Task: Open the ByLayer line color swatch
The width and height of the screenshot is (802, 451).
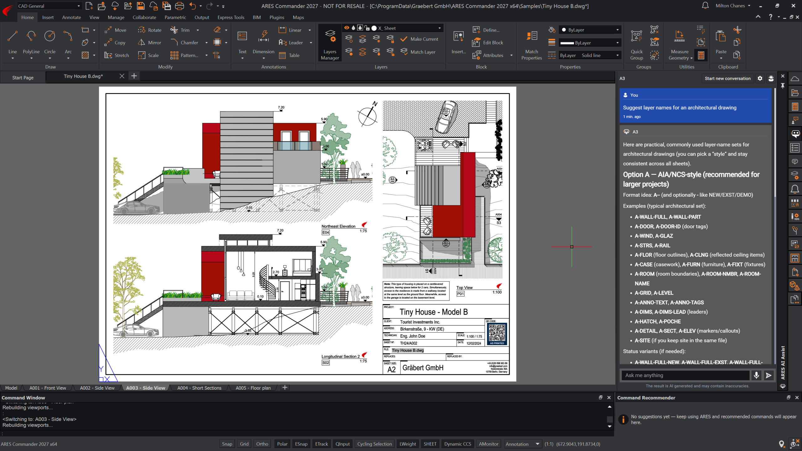Action: (x=590, y=30)
